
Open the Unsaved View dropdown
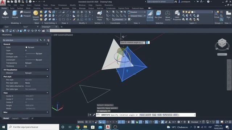click(137, 16)
